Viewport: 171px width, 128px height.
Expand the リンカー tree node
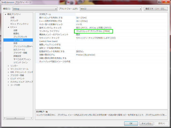tap(8, 66)
